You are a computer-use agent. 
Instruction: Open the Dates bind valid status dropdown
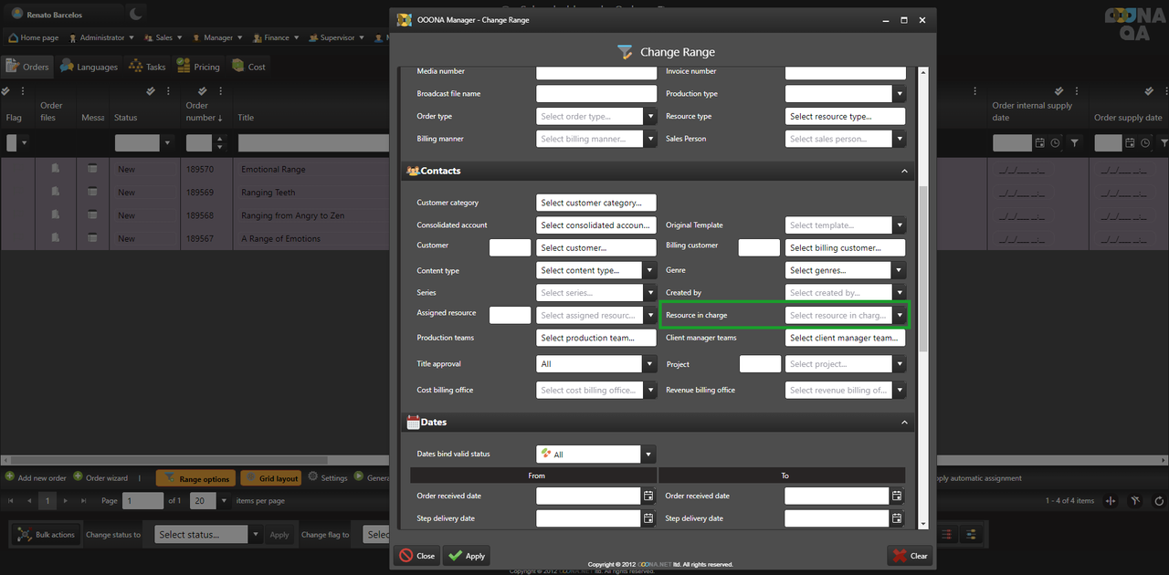[x=648, y=455]
